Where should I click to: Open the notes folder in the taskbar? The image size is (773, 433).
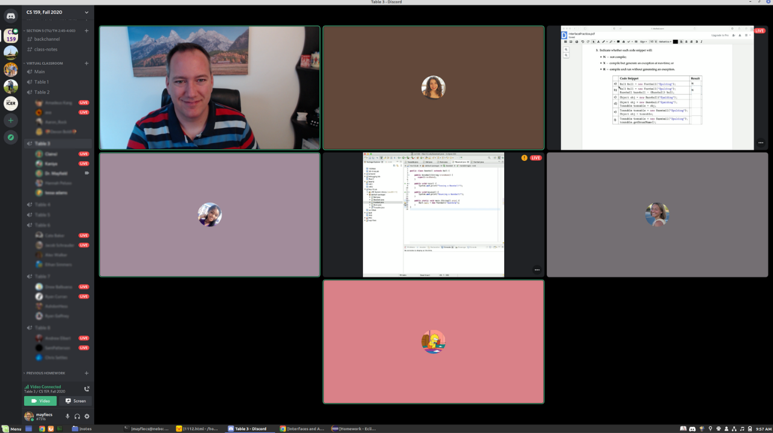coord(82,429)
